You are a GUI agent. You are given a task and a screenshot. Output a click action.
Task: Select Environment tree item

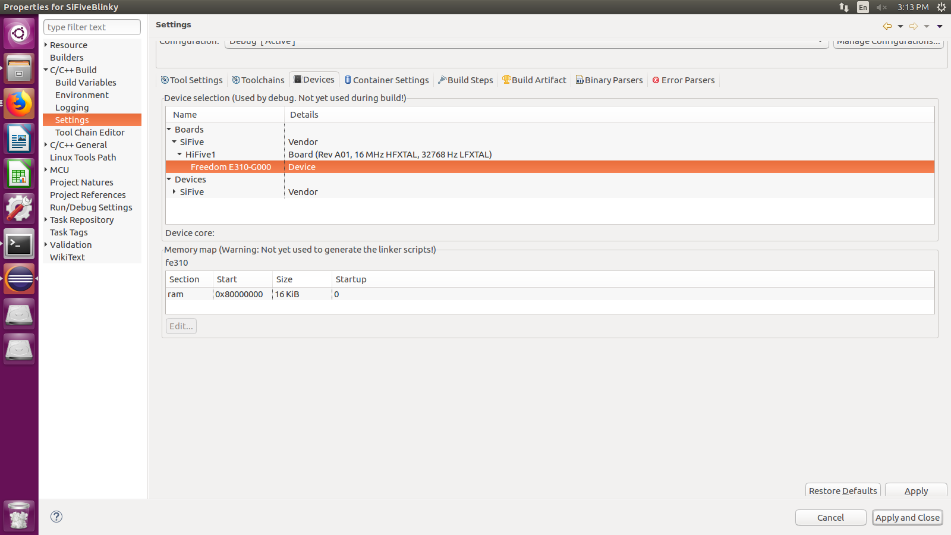click(x=82, y=95)
